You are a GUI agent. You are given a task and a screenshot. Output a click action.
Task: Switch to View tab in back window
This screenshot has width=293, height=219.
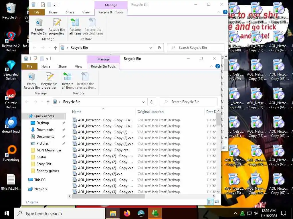point(86,12)
